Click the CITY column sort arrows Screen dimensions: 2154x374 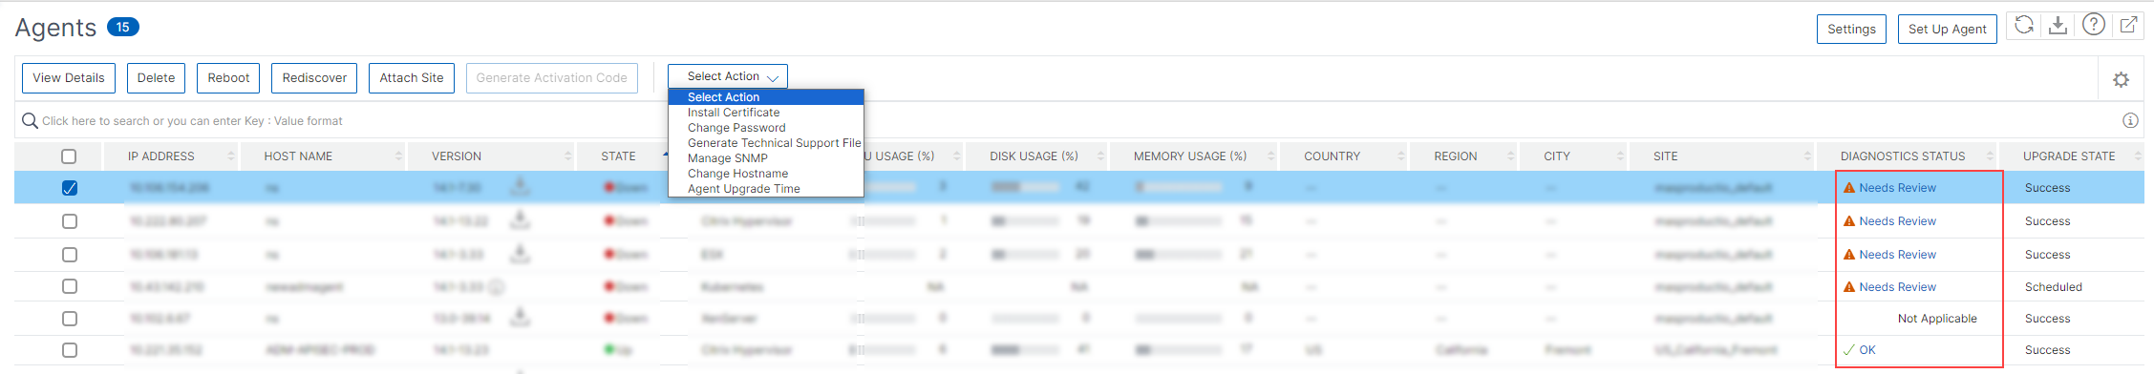pos(1621,156)
